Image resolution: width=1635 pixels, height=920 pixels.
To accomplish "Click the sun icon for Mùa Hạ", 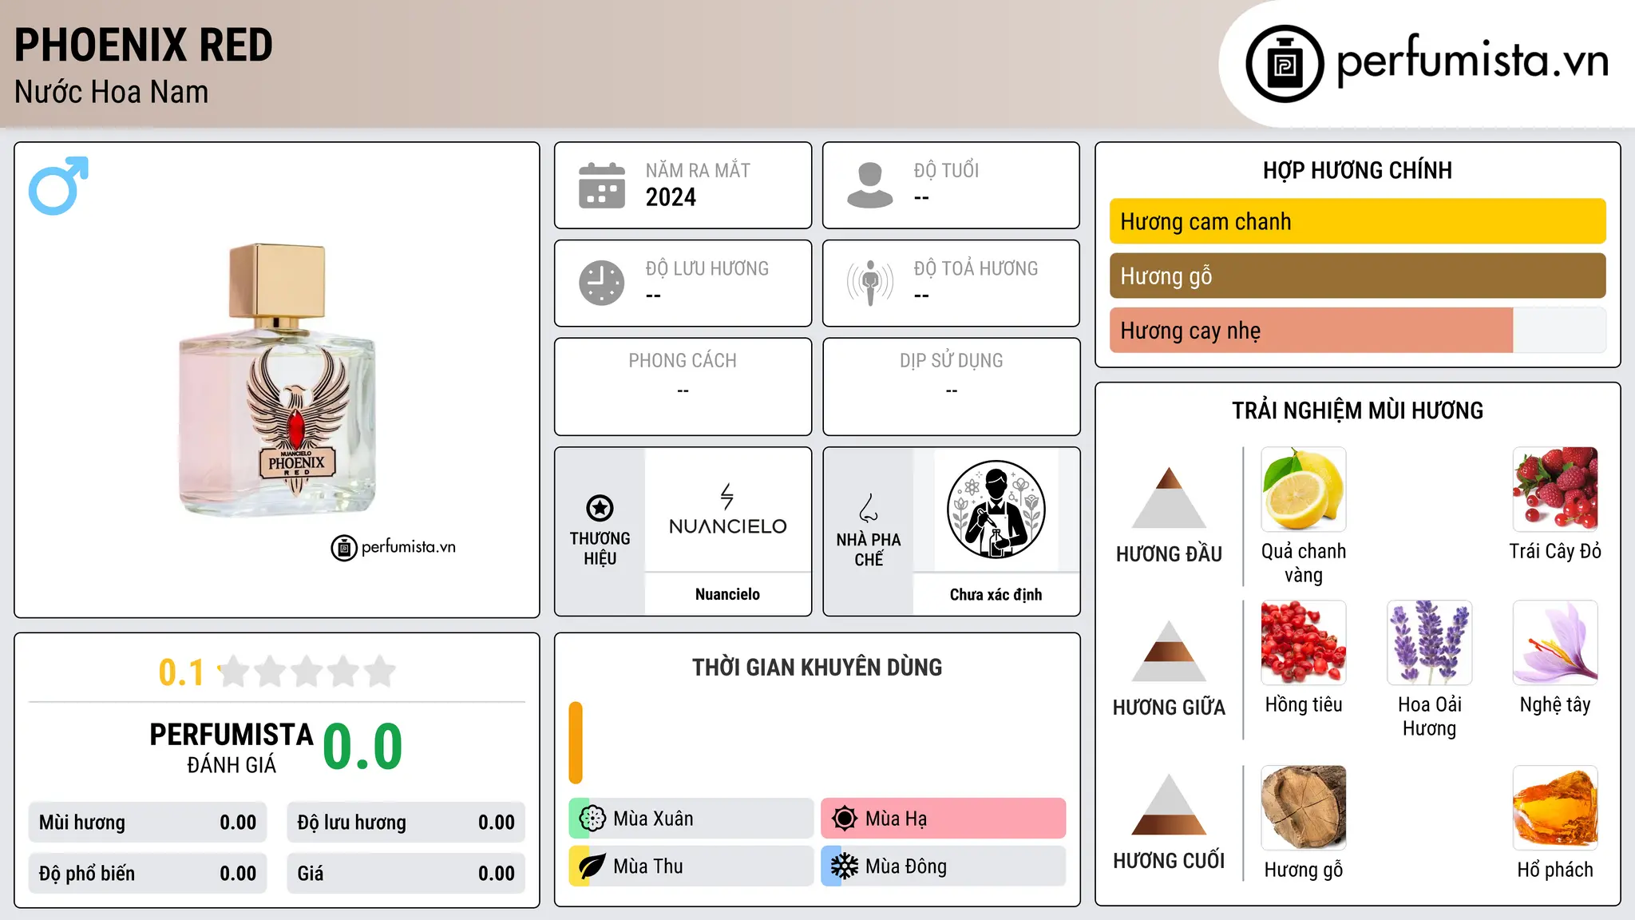I will coord(845,819).
